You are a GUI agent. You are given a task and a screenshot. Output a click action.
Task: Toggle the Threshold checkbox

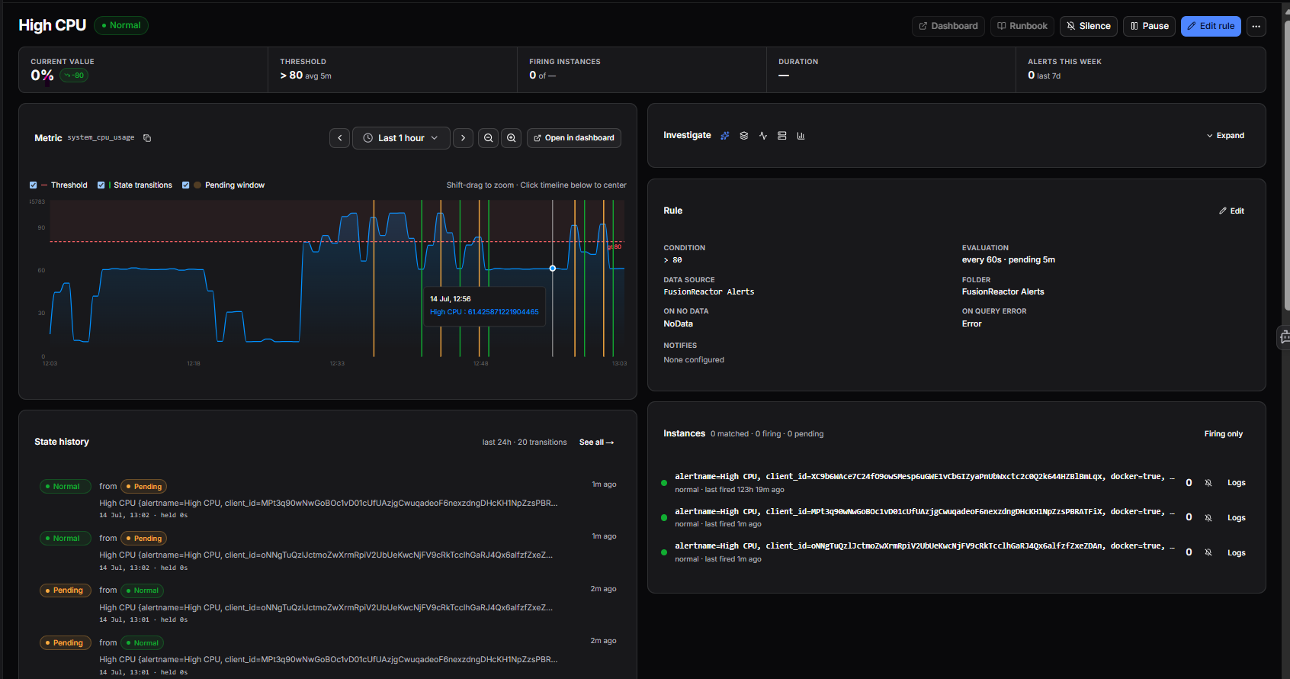click(x=34, y=185)
